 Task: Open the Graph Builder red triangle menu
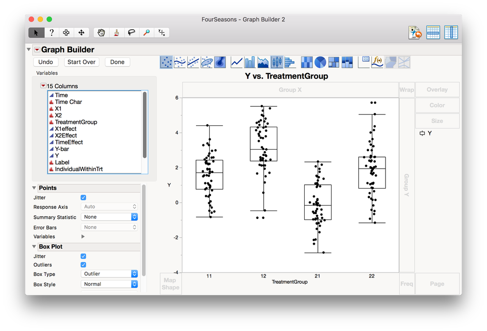pos(37,50)
